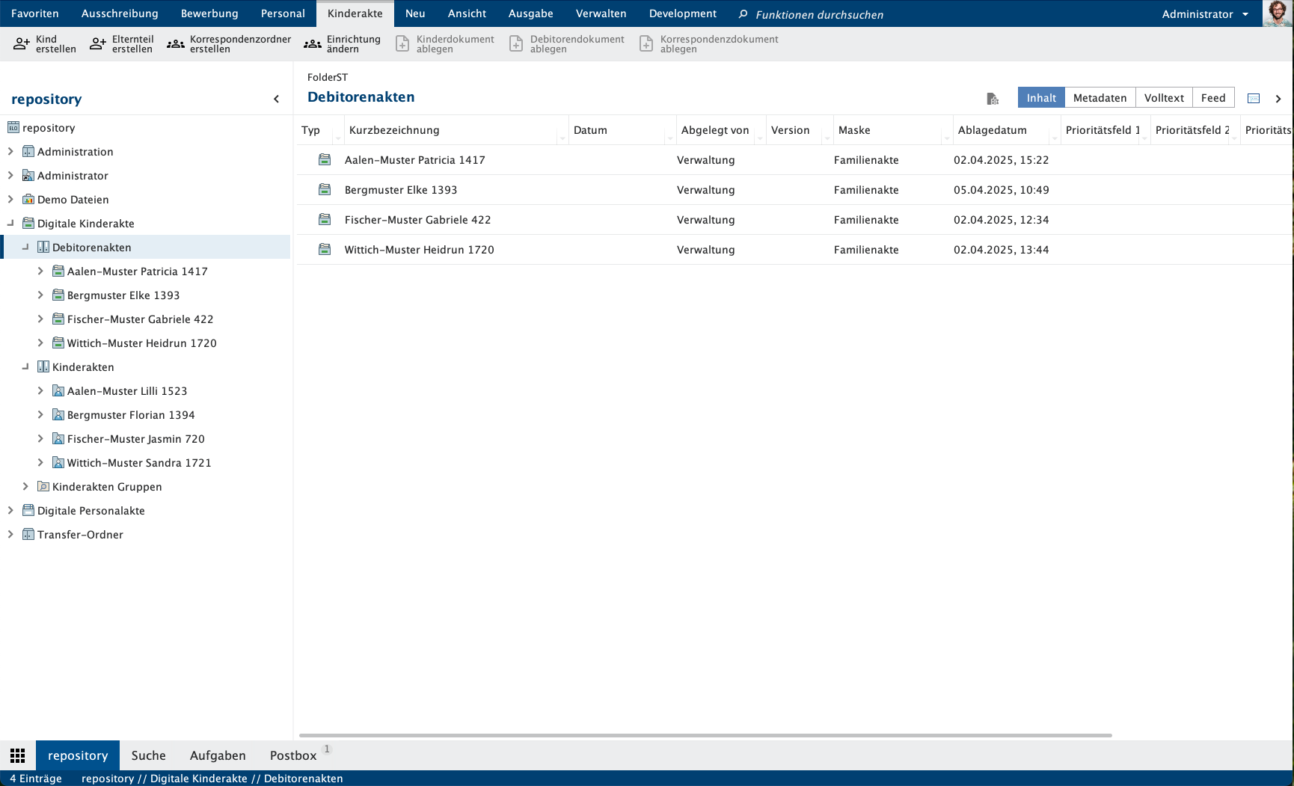The image size is (1294, 786).
Task: Collapse the Debitorenakten tree node
Action: (25, 248)
